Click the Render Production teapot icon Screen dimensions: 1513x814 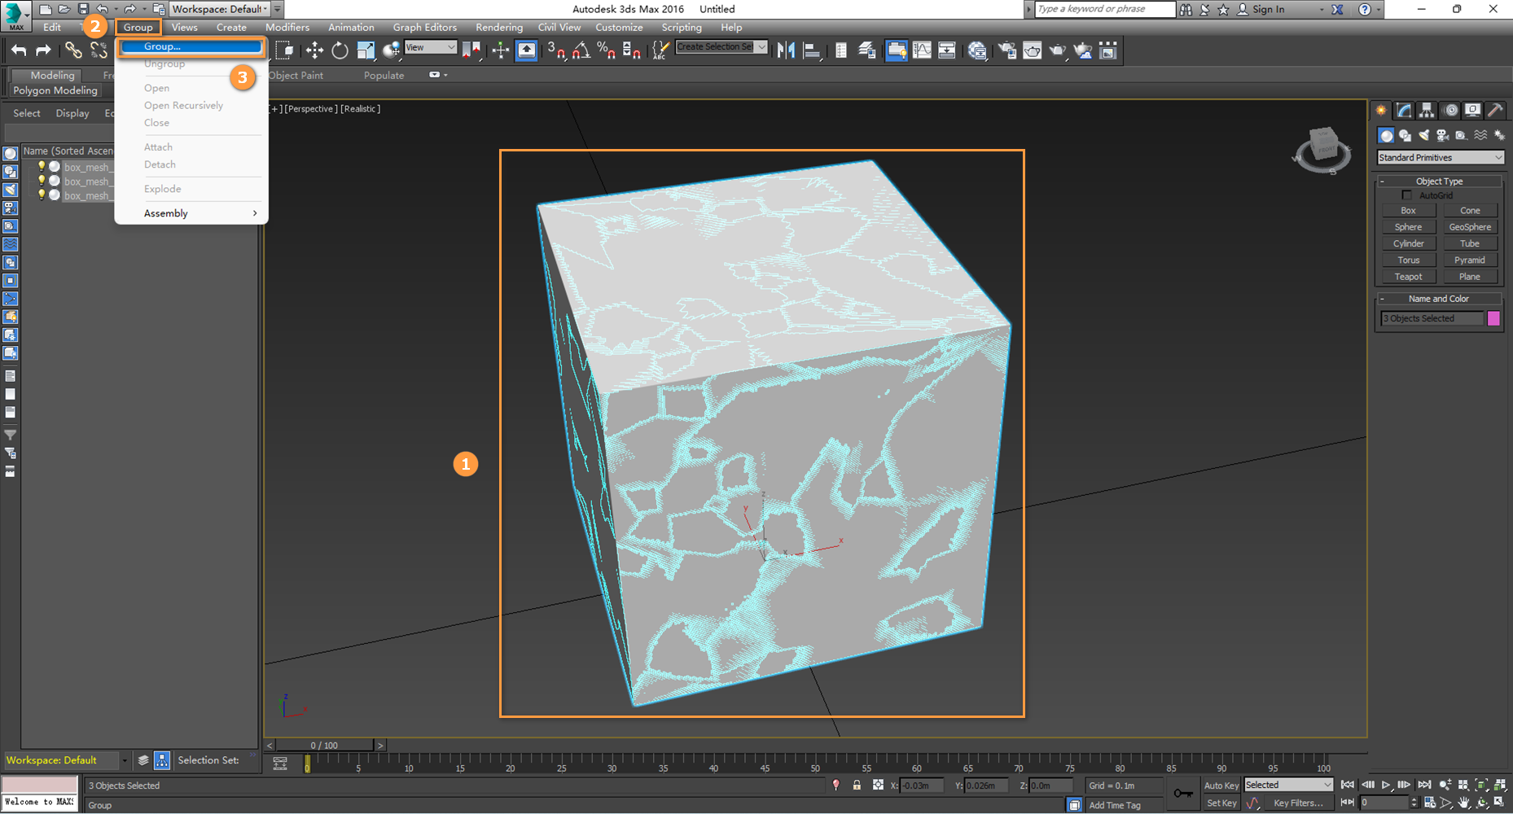pyautogui.click(x=1058, y=50)
